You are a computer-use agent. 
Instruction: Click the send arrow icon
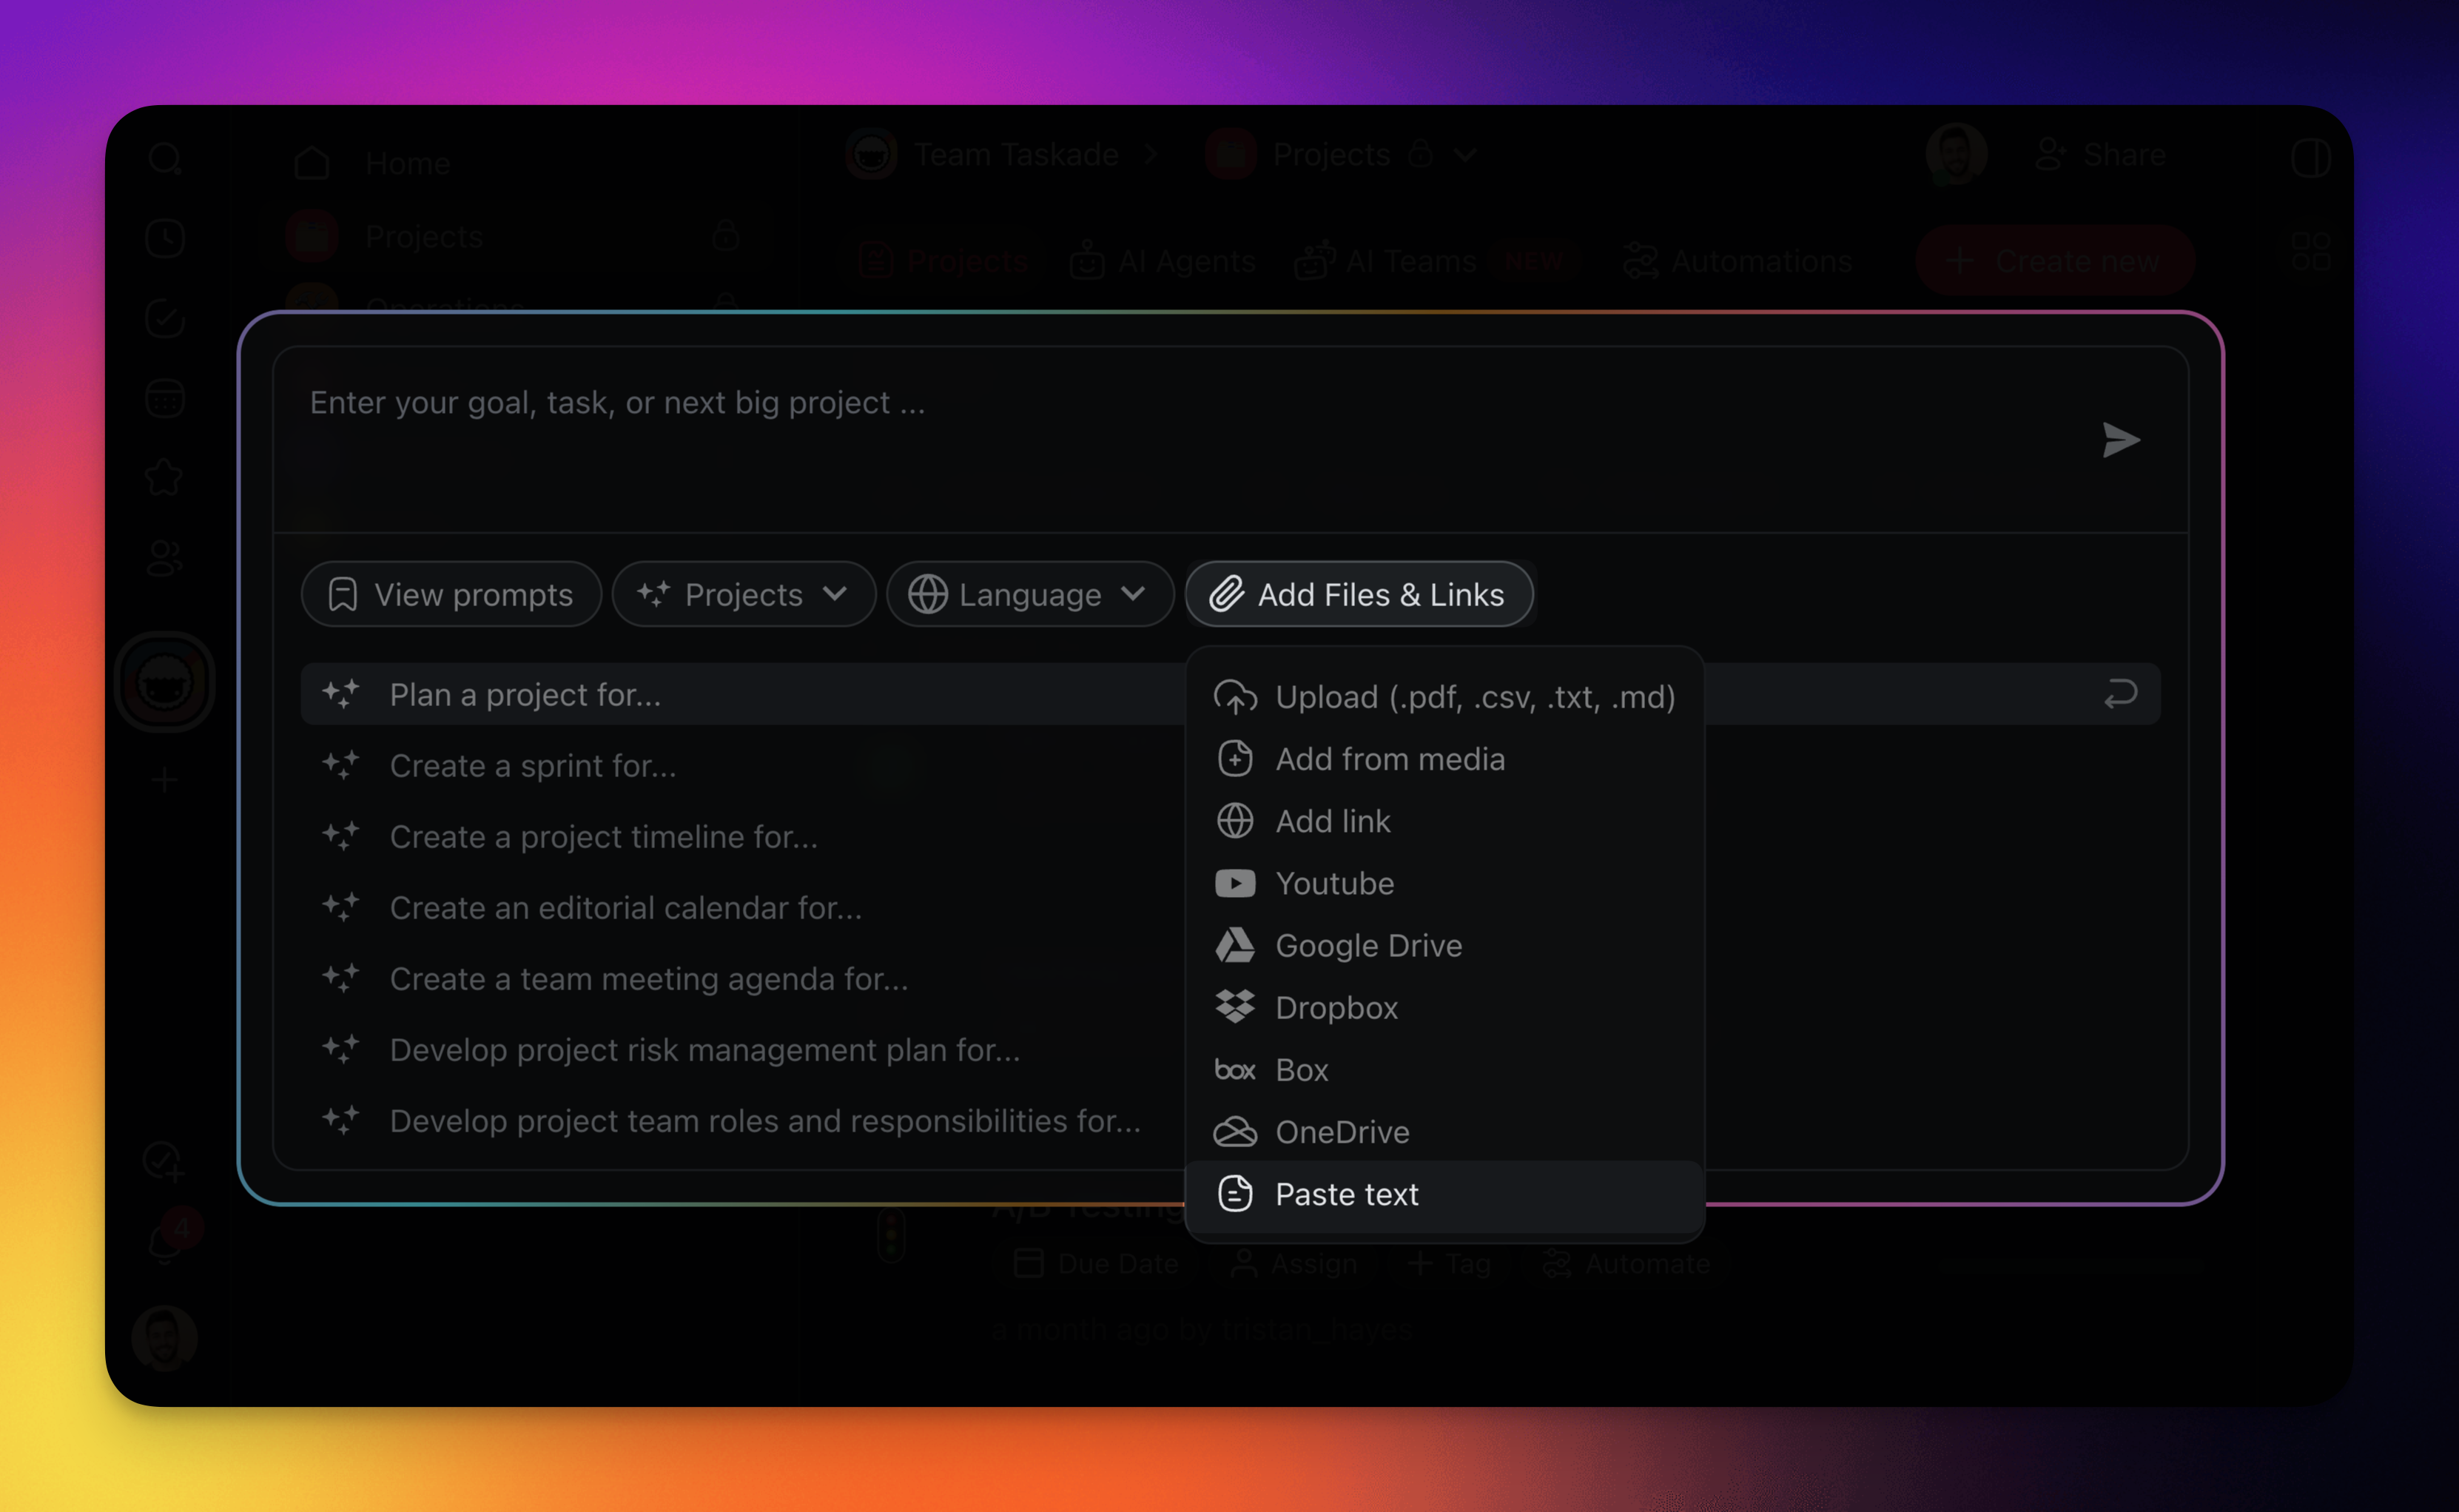tap(2120, 440)
